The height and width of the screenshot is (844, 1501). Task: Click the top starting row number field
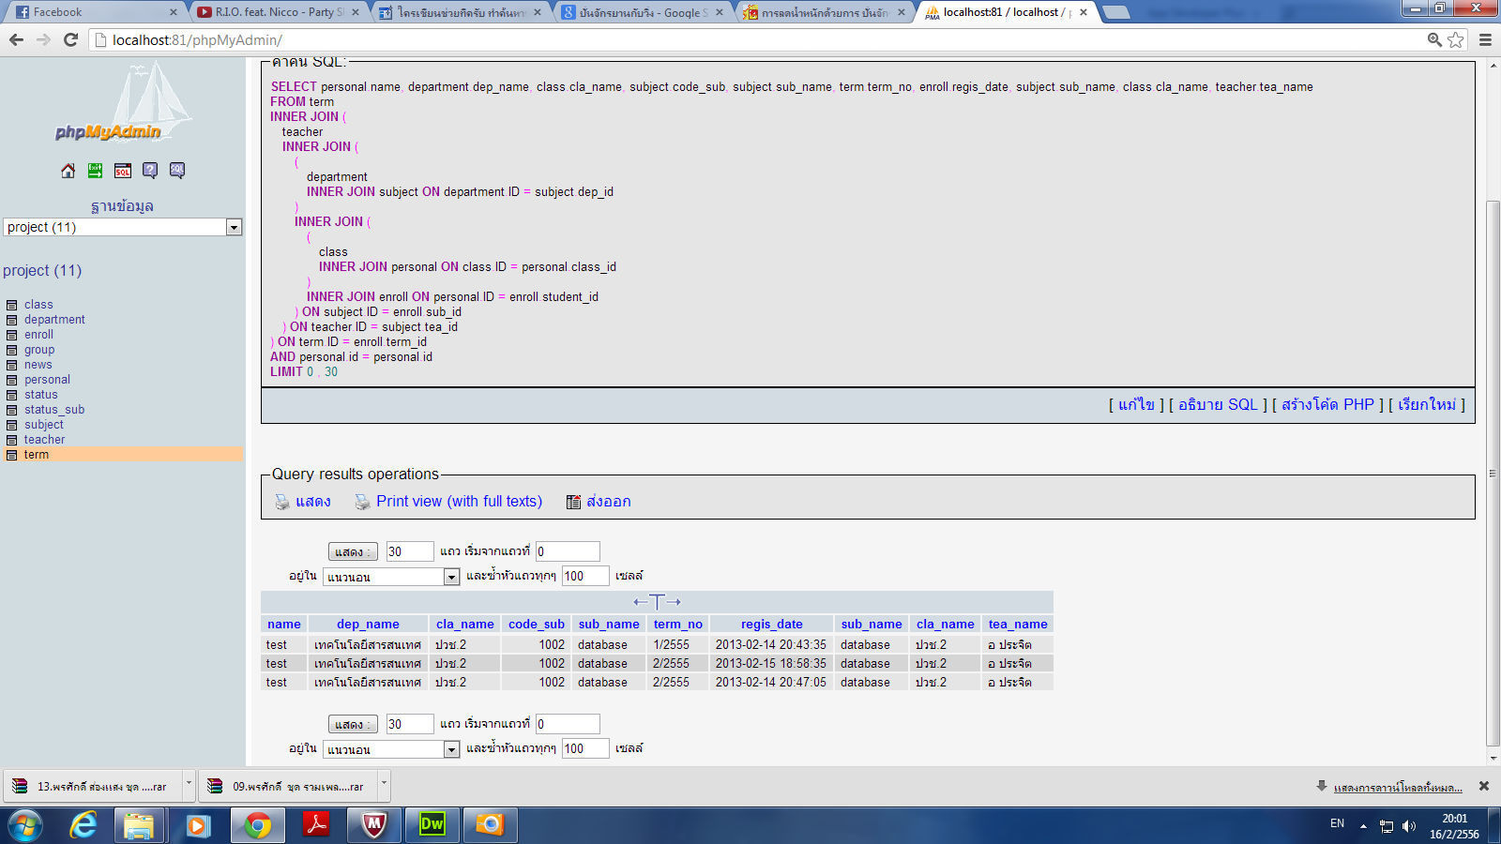coord(568,551)
